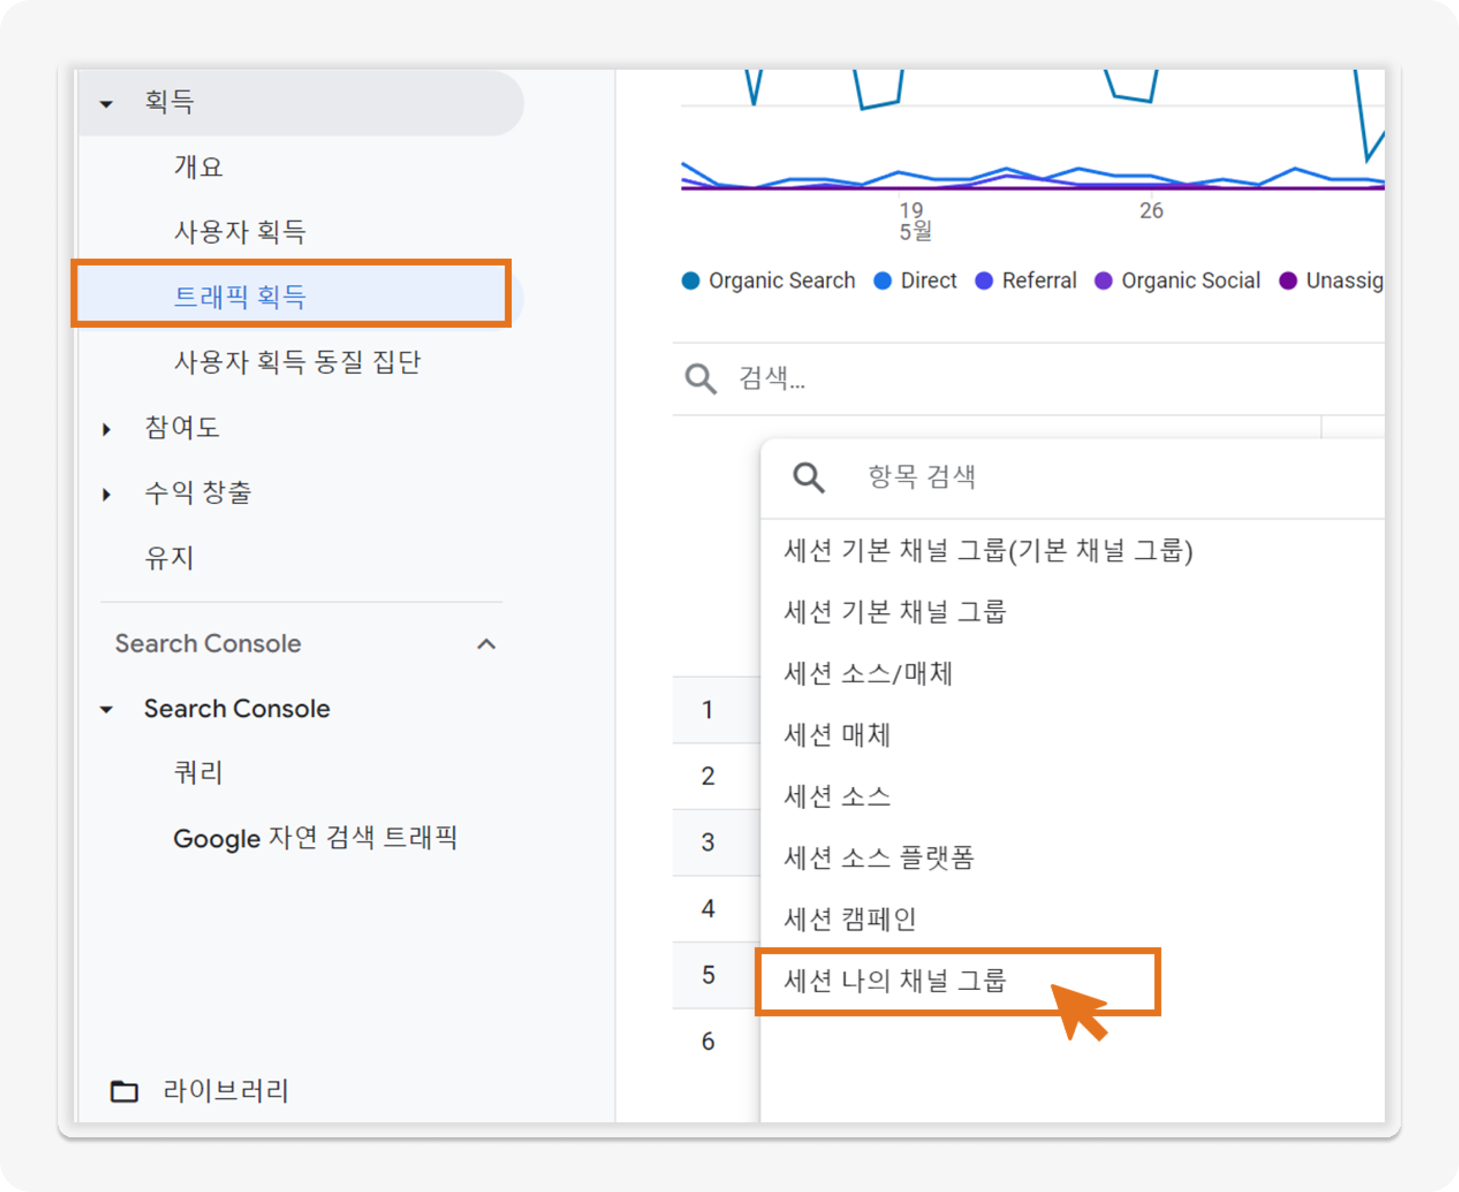Click the 참여도 section label
The width and height of the screenshot is (1459, 1192).
[182, 428]
